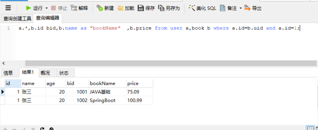Click line number 1 in editor gutter
The image size is (318, 130).
click(x=8, y=28)
